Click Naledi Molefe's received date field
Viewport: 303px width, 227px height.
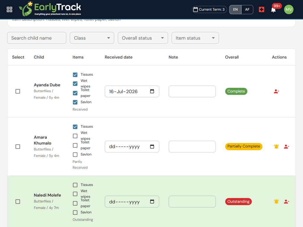(x=132, y=202)
